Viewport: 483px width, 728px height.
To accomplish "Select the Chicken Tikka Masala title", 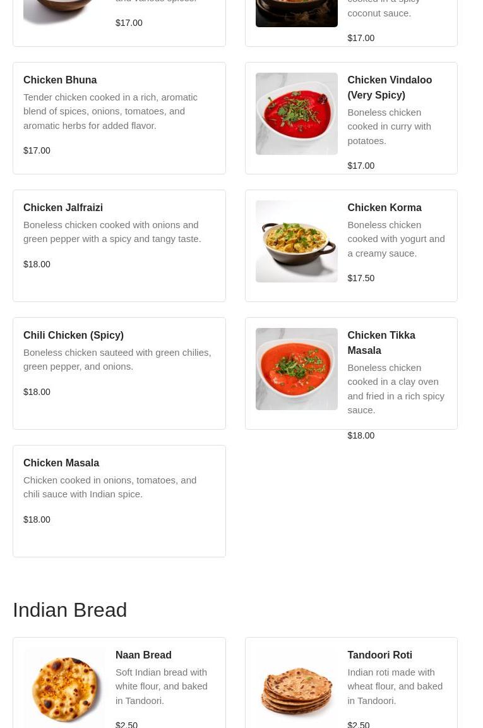I will point(381,343).
